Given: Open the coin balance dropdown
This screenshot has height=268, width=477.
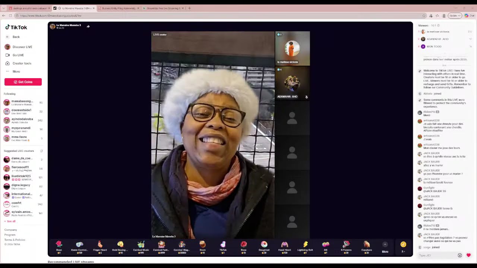Looking at the screenshot, I should point(403,247).
